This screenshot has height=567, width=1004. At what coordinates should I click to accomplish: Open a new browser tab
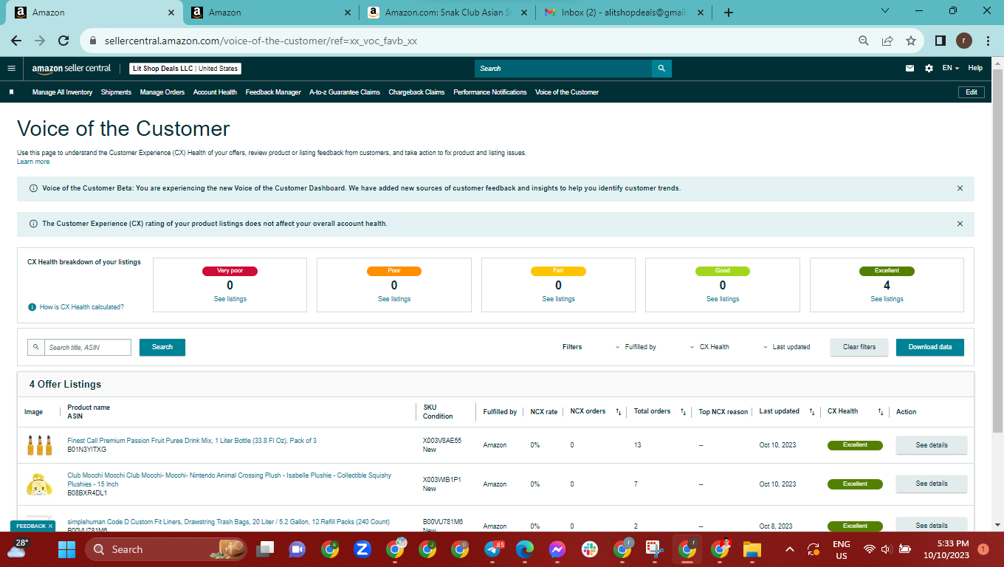pyautogui.click(x=729, y=13)
